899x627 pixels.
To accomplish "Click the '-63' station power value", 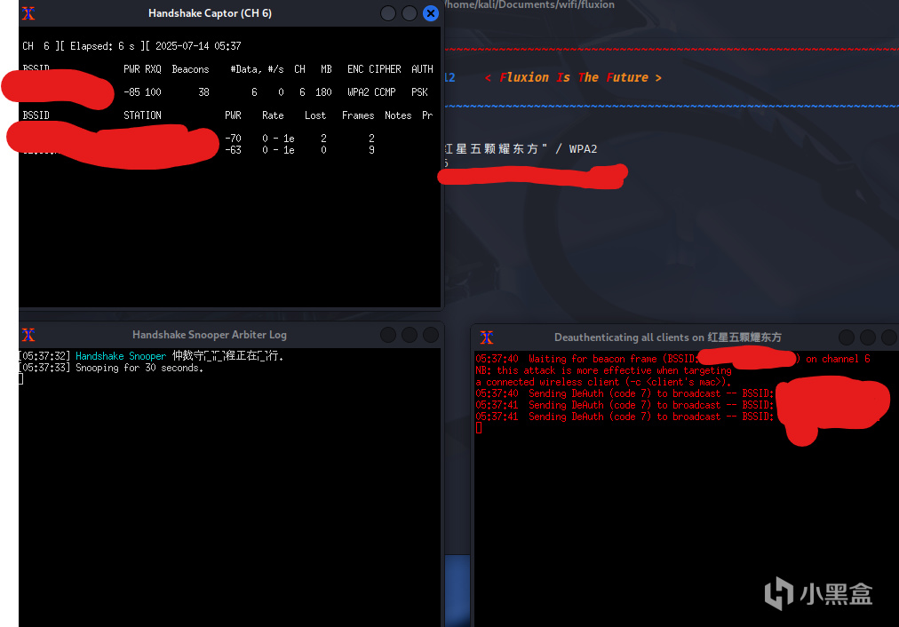I will tap(233, 149).
